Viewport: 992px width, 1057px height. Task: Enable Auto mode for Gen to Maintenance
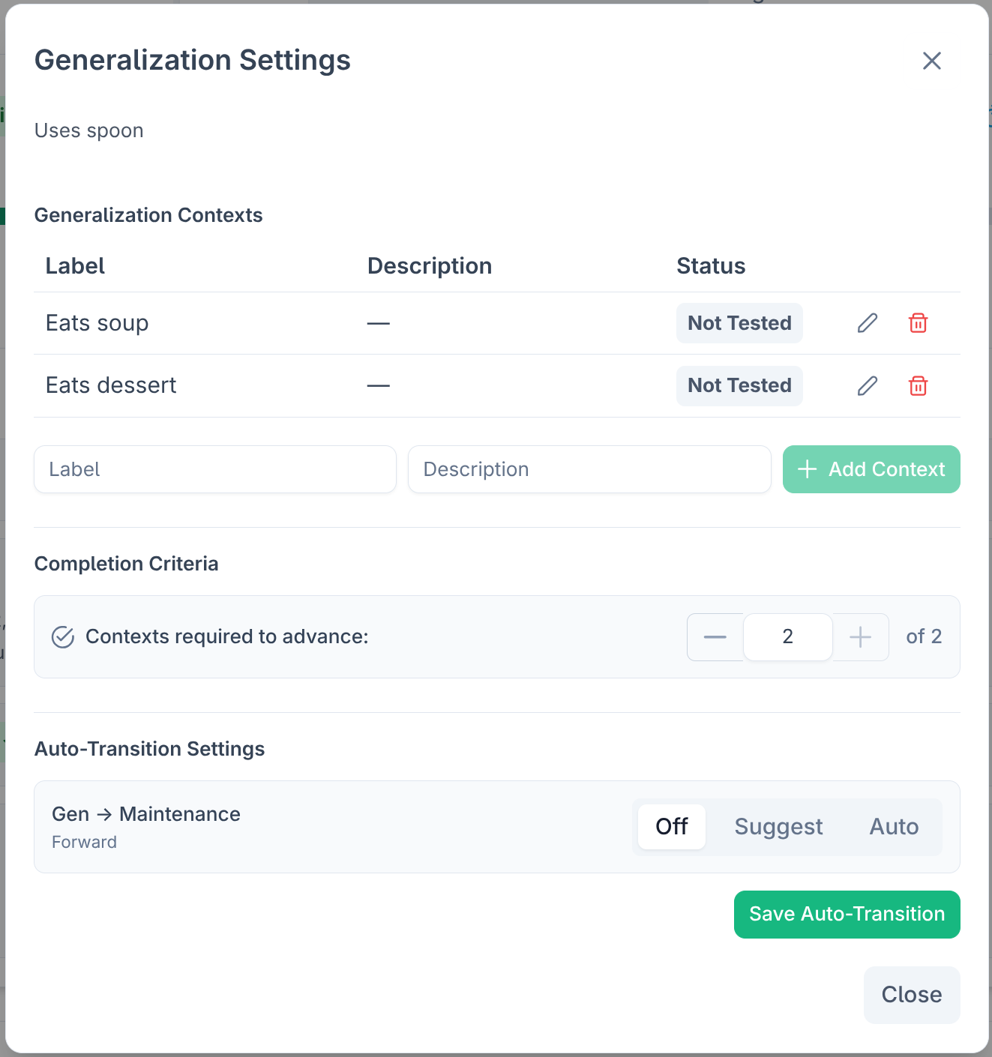(893, 826)
